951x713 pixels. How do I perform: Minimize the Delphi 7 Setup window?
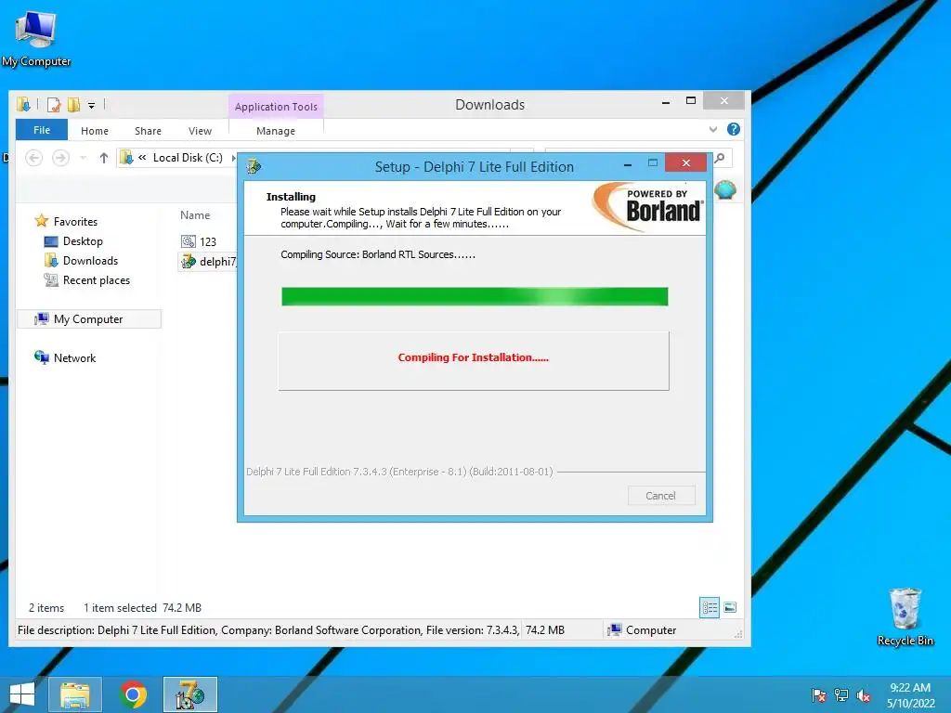click(629, 163)
